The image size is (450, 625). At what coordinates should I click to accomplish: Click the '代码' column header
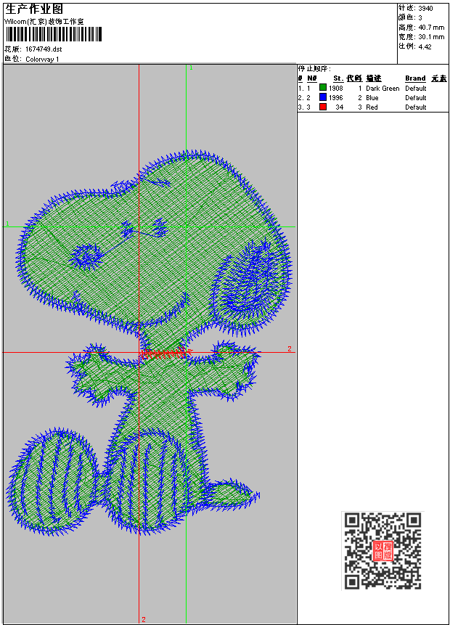pyautogui.click(x=354, y=78)
